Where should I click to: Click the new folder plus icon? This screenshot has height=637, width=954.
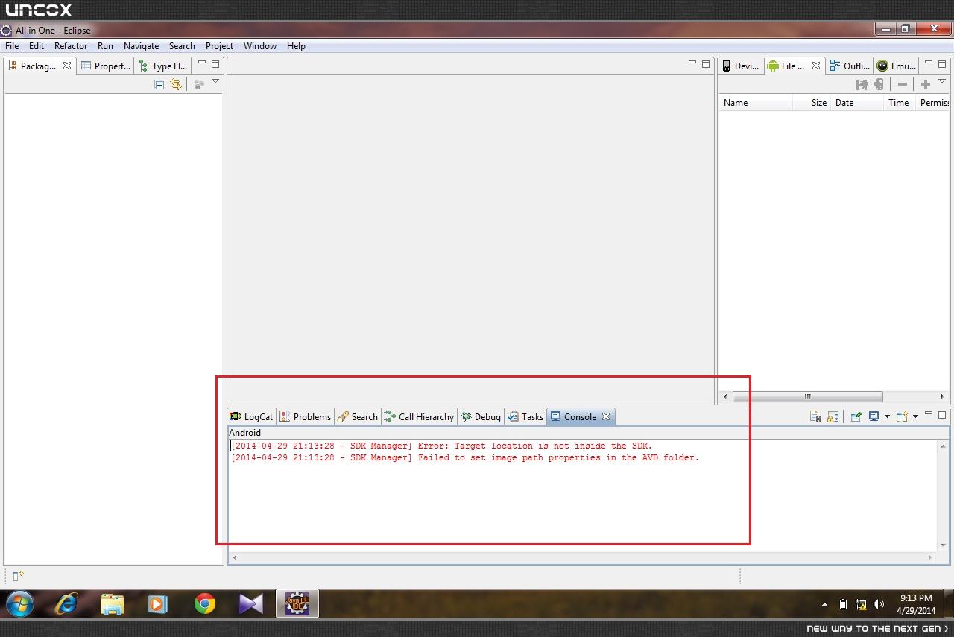(x=926, y=85)
